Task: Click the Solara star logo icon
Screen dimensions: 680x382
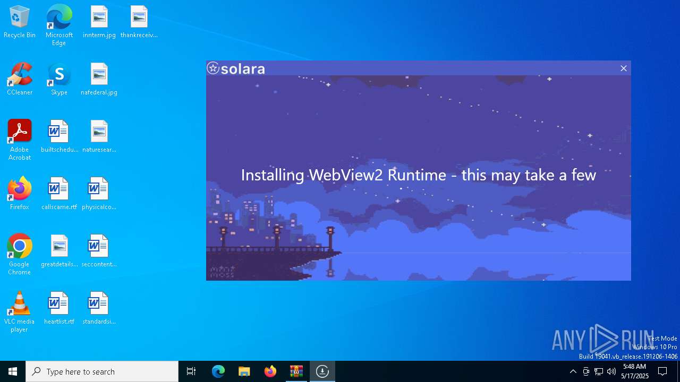Action: (x=213, y=68)
